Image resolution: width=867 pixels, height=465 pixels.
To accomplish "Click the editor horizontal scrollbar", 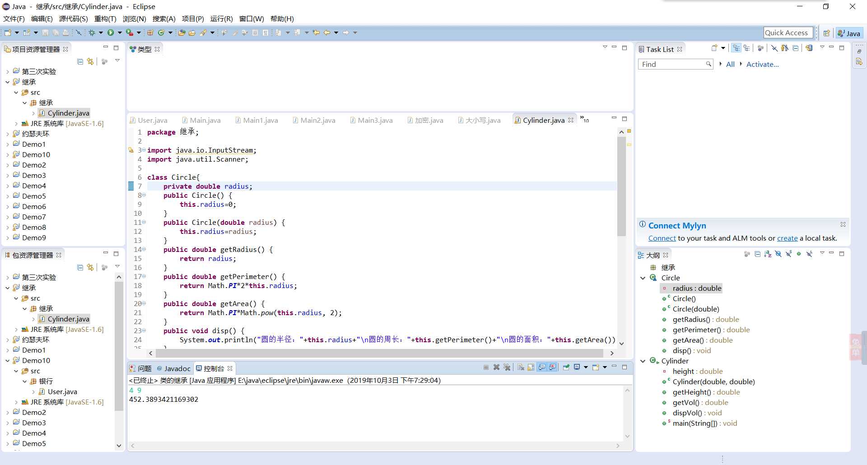I will point(379,353).
